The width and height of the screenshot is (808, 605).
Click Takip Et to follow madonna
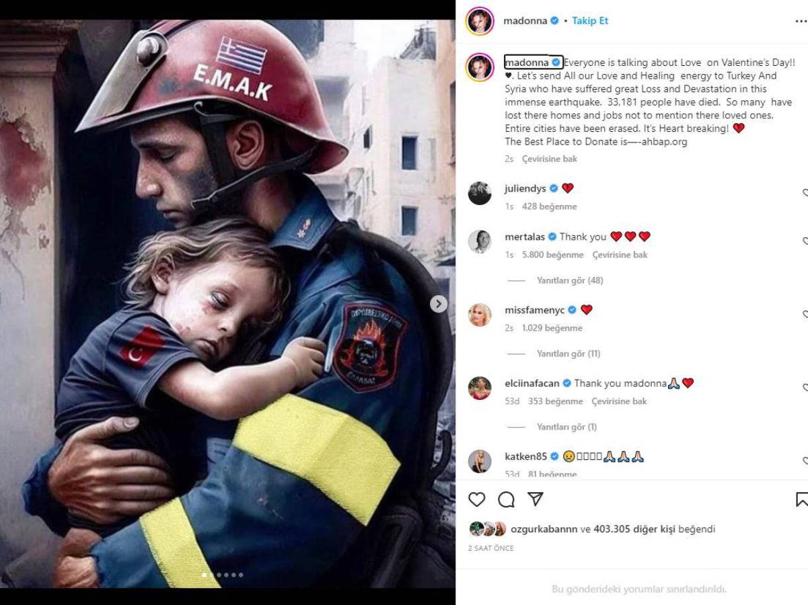[590, 21]
